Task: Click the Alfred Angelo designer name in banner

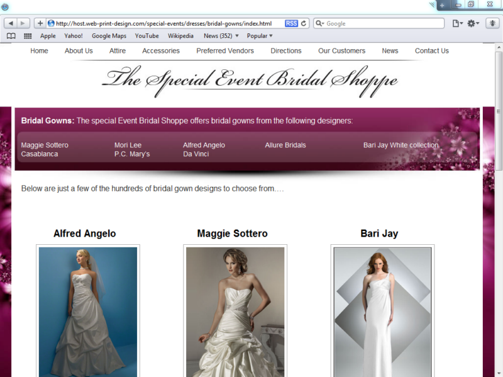Action: pyautogui.click(x=204, y=145)
